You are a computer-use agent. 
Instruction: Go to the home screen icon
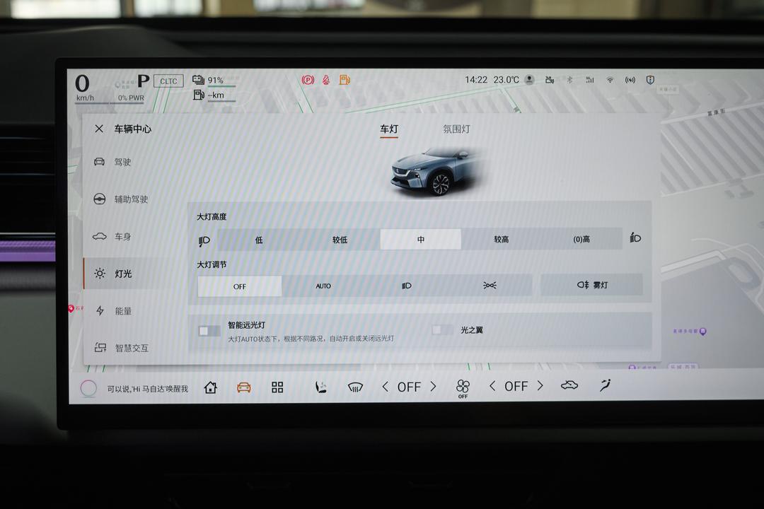(x=211, y=387)
